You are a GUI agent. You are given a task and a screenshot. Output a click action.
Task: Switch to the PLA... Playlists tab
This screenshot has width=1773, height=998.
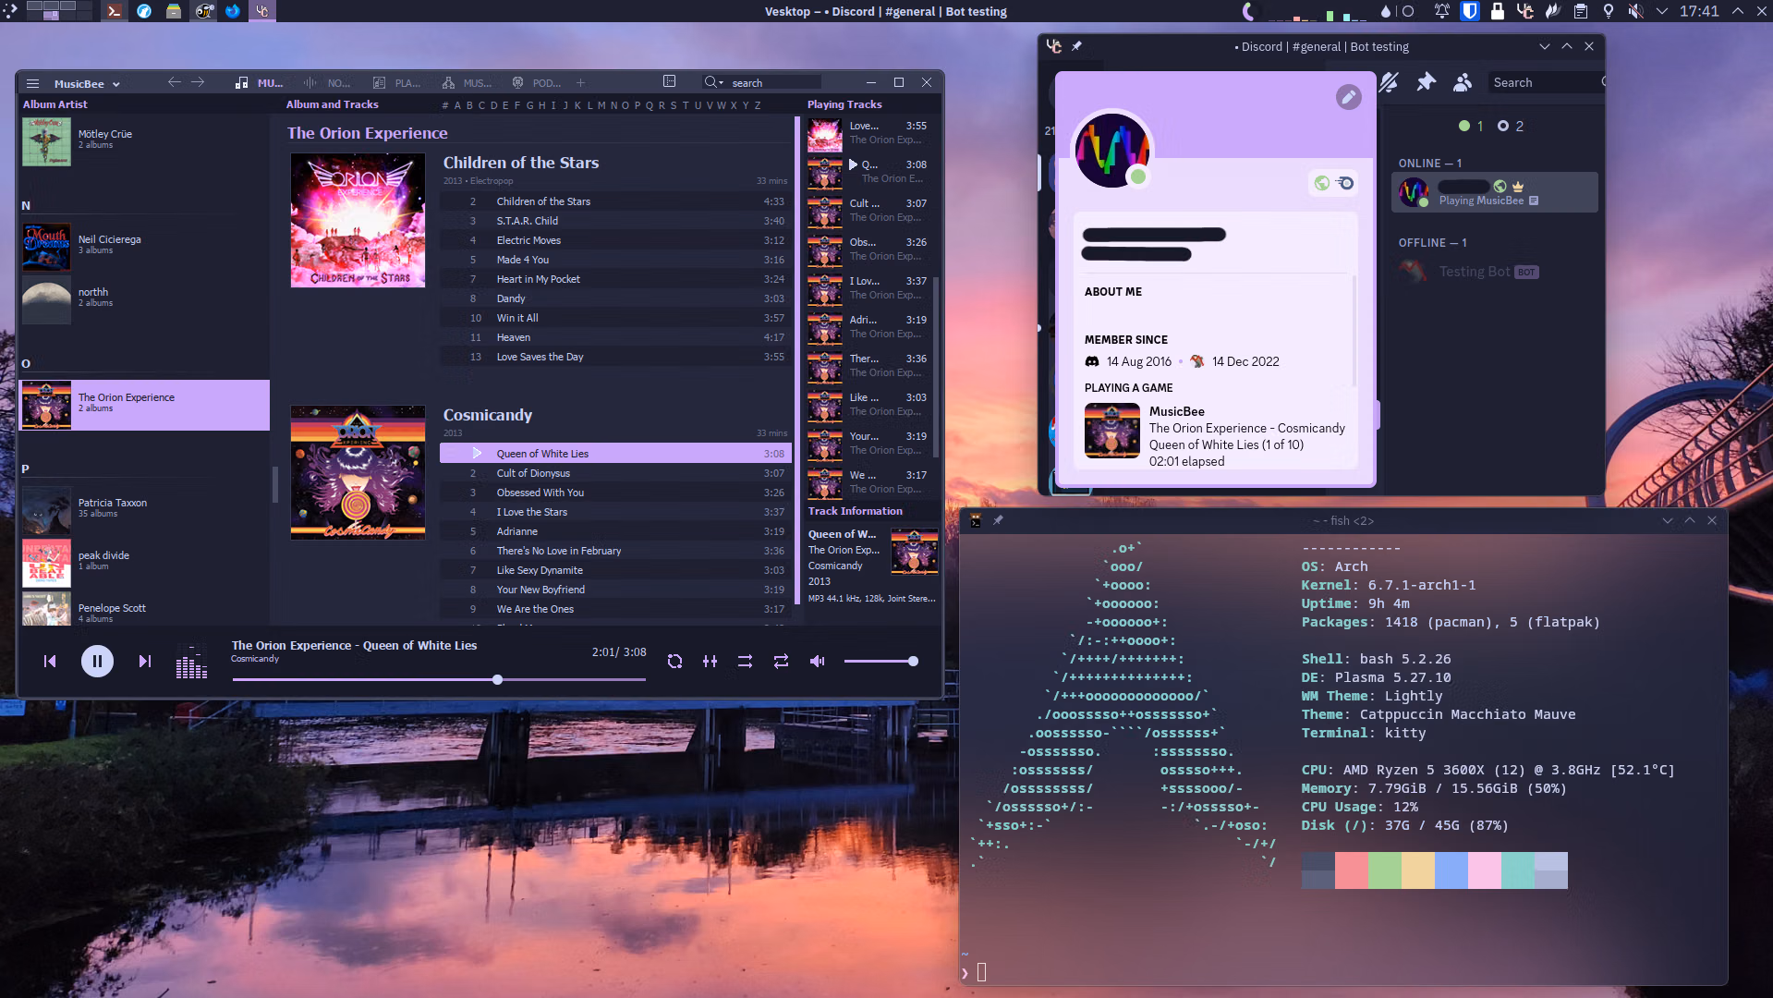tap(396, 83)
